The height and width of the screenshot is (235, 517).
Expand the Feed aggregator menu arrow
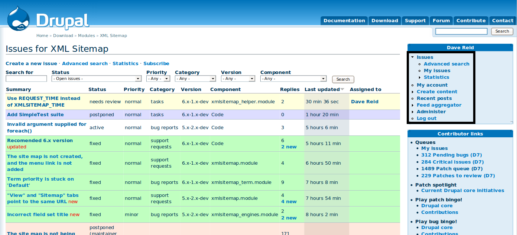coord(413,105)
